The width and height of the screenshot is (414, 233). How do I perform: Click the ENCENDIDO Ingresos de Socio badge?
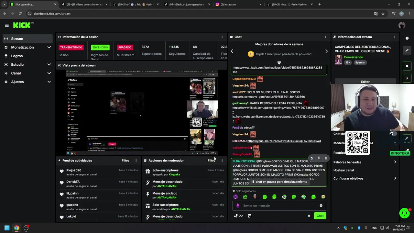[x=100, y=47]
